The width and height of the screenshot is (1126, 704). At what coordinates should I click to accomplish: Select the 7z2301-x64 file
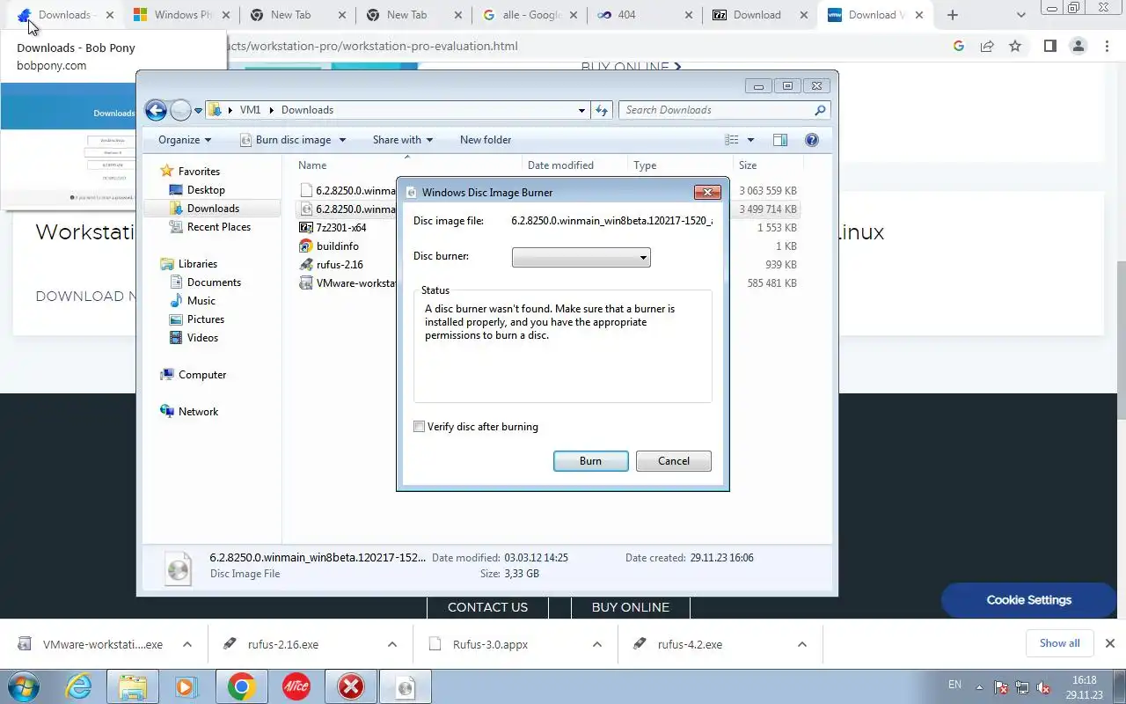[340, 228]
